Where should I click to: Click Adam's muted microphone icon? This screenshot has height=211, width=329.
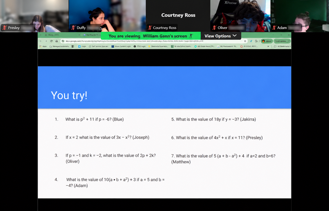(274, 28)
